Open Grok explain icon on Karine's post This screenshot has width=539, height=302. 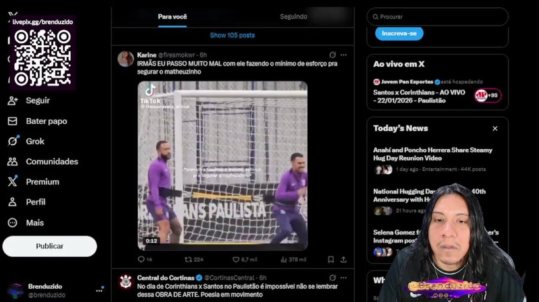click(x=332, y=55)
